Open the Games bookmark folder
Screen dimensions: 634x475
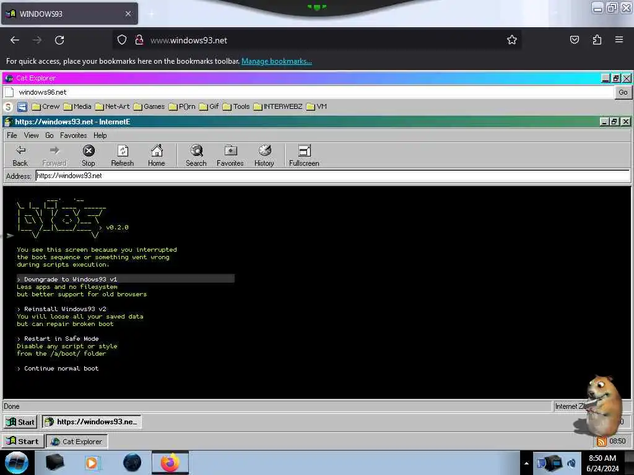pos(149,106)
